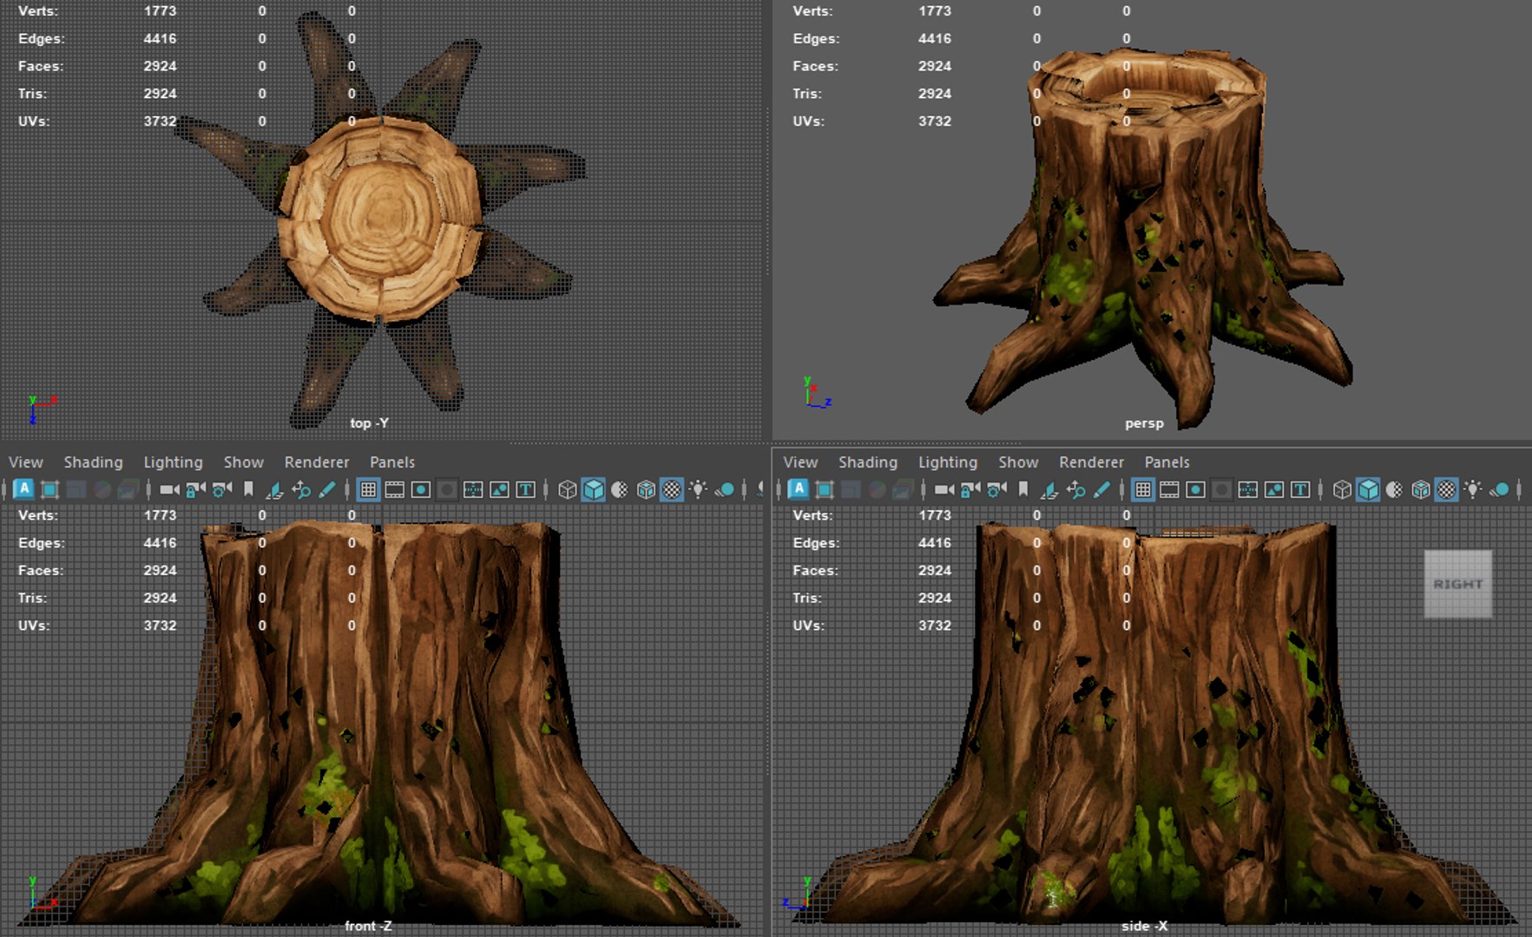The width and height of the screenshot is (1532, 937).
Task: Open View menu in side panel
Action: click(800, 462)
